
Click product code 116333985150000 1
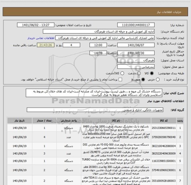tap(163, 161)
